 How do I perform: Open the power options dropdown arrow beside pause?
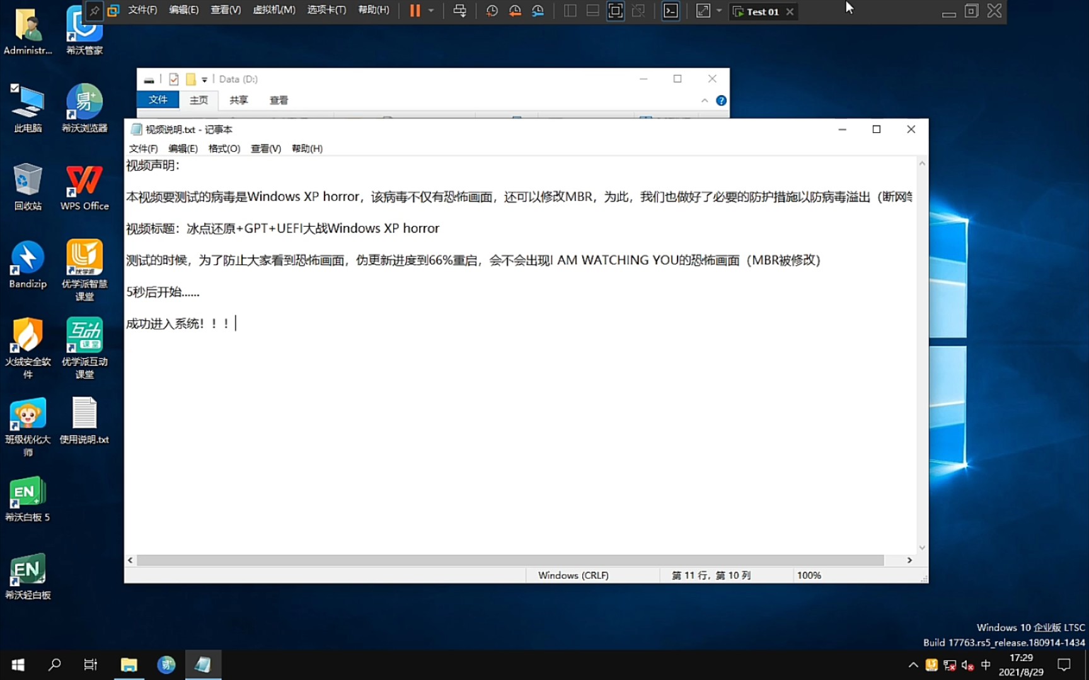tap(431, 11)
